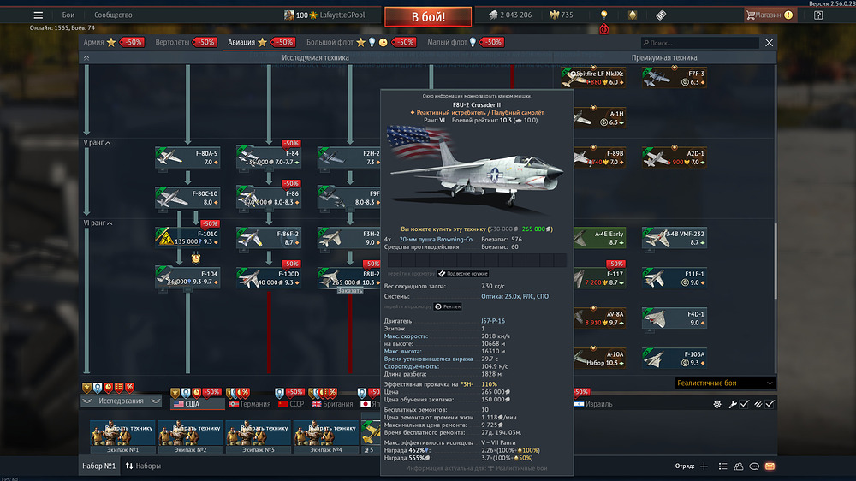This screenshot has width=856, height=481.
Task: Click the red booster timer icon
Action: (603, 29)
